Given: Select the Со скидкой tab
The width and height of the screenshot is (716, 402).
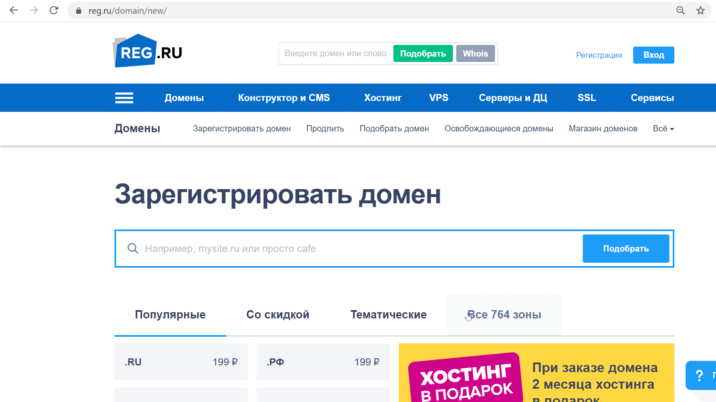Looking at the screenshot, I should (x=278, y=315).
